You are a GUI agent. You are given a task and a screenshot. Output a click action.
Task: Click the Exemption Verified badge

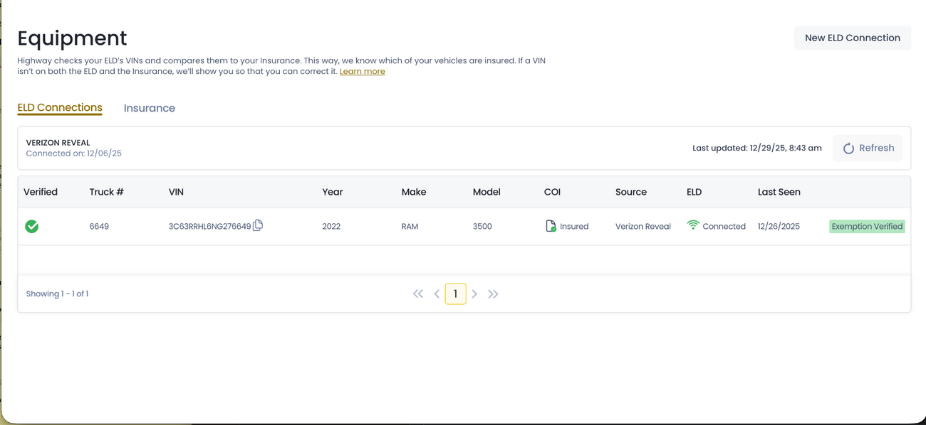point(867,226)
